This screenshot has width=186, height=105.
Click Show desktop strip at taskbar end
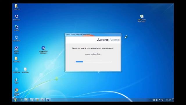click(173, 100)
